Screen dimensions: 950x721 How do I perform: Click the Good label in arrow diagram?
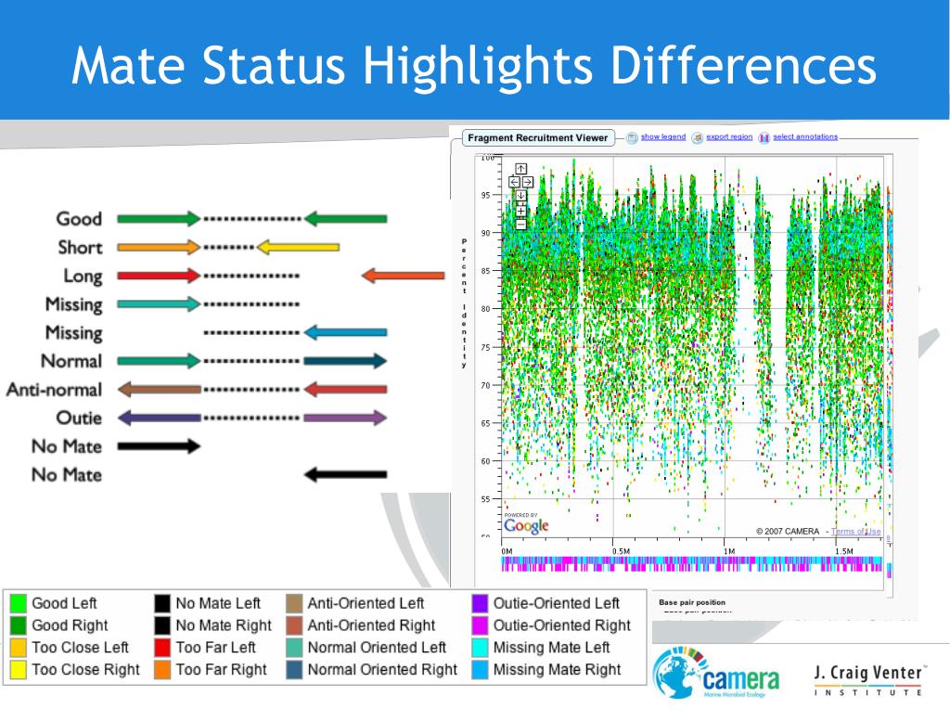pyautogui.click(x=79, y=219)
